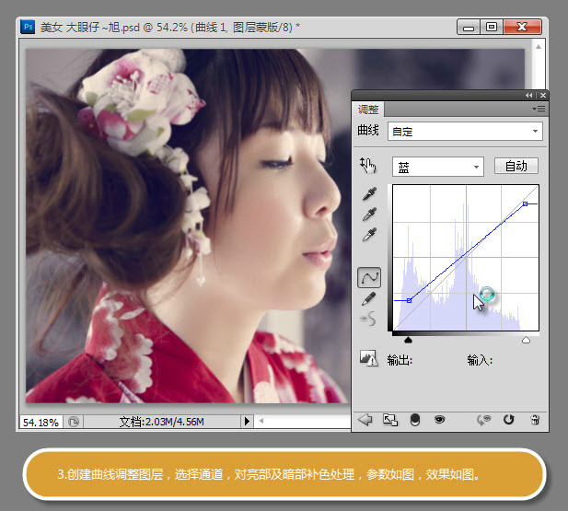Switch panel to expanded view icon
This screenshot has height=511, width=568.
click(x=390, y=420)
